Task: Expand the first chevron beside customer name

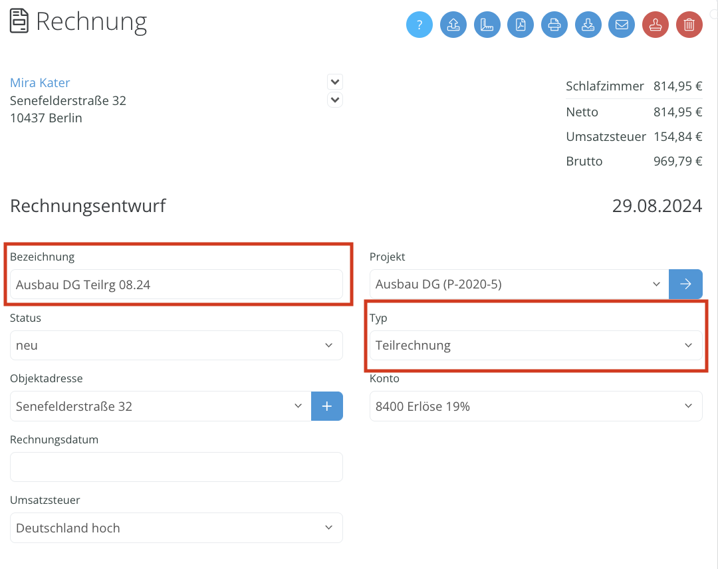Action: pyautogui.click(x=335, y=82)
